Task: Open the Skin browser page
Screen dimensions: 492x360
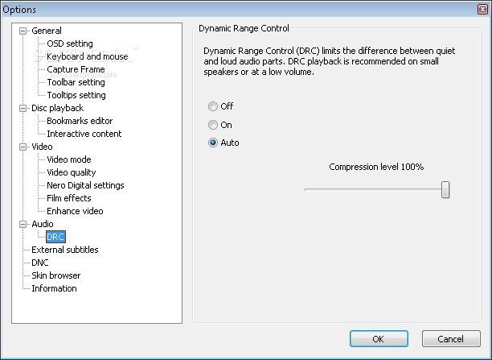Action: [x=55, y=275]
